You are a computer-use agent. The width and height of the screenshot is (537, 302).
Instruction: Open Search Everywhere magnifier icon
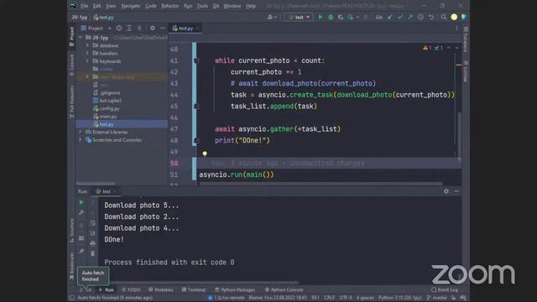[444, 17]
